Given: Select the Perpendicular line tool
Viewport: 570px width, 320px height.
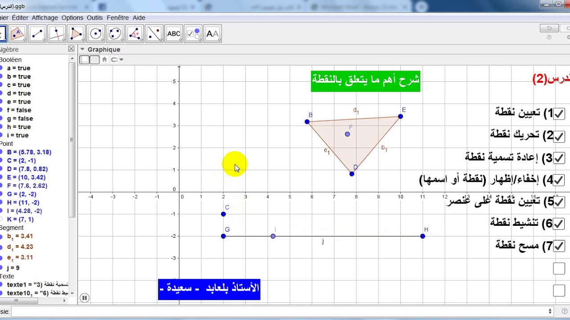Looking at the screenshot, I should point(57,34).
